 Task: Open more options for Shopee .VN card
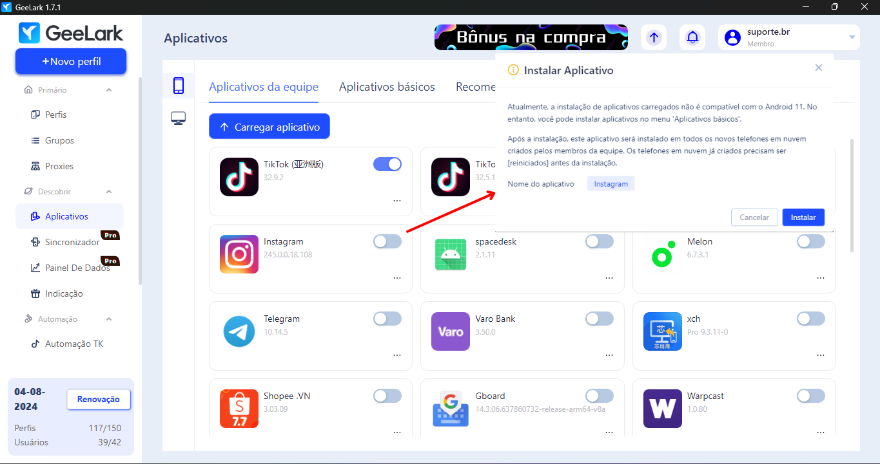[x=397, y=432]
